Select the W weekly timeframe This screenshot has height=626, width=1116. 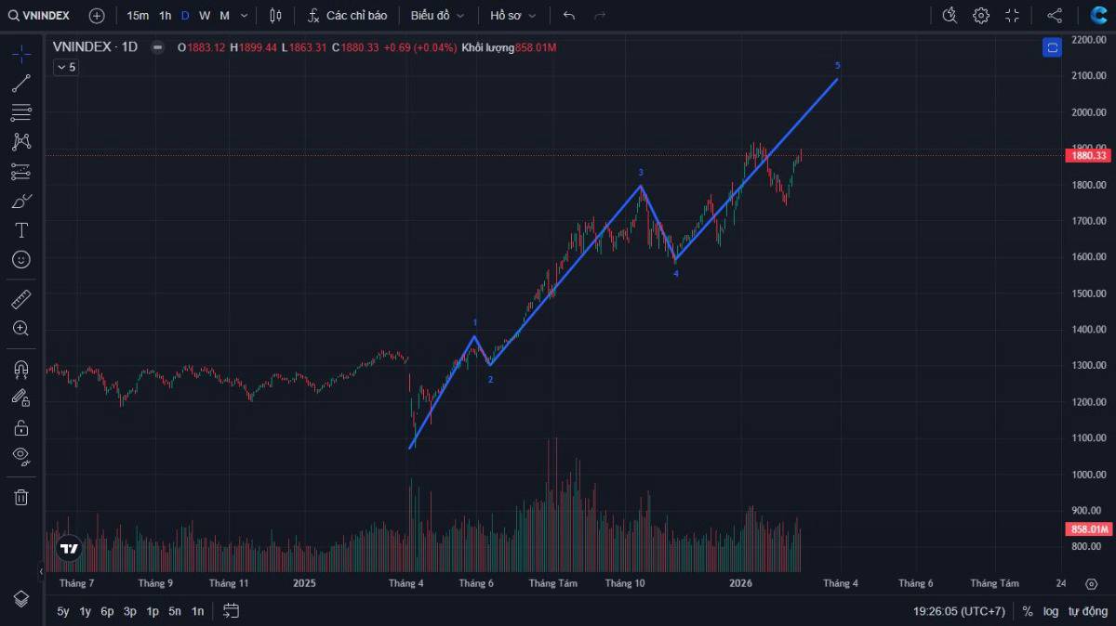(x=205, y=15)
